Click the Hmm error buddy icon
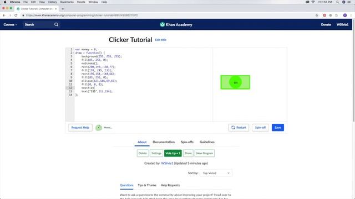 pos(99,128)
